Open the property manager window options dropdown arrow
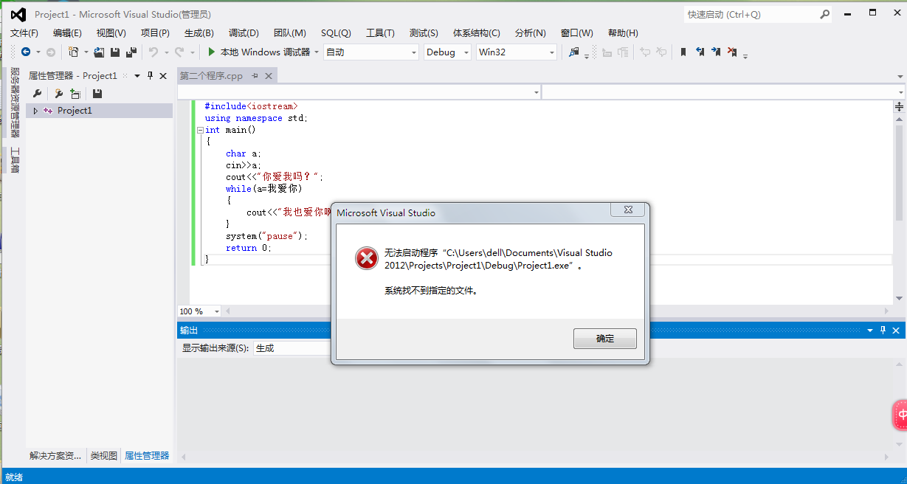This screenshot has width=907, height=484. click(x=137, y=75)
